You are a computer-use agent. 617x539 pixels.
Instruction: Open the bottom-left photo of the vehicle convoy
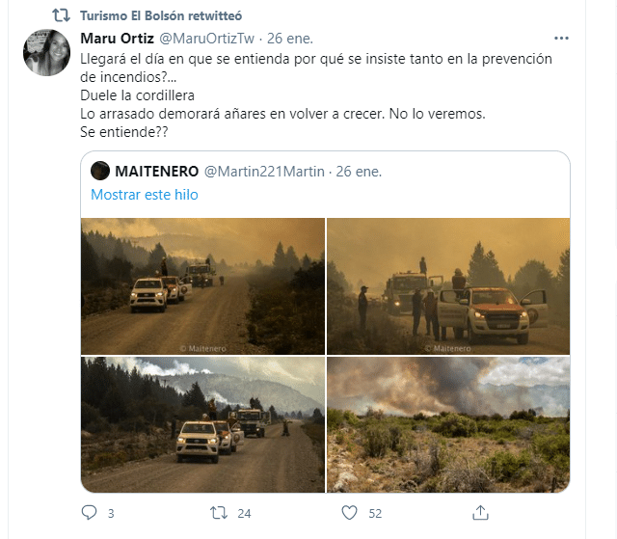pyautogui.click(x=202, y=424)
